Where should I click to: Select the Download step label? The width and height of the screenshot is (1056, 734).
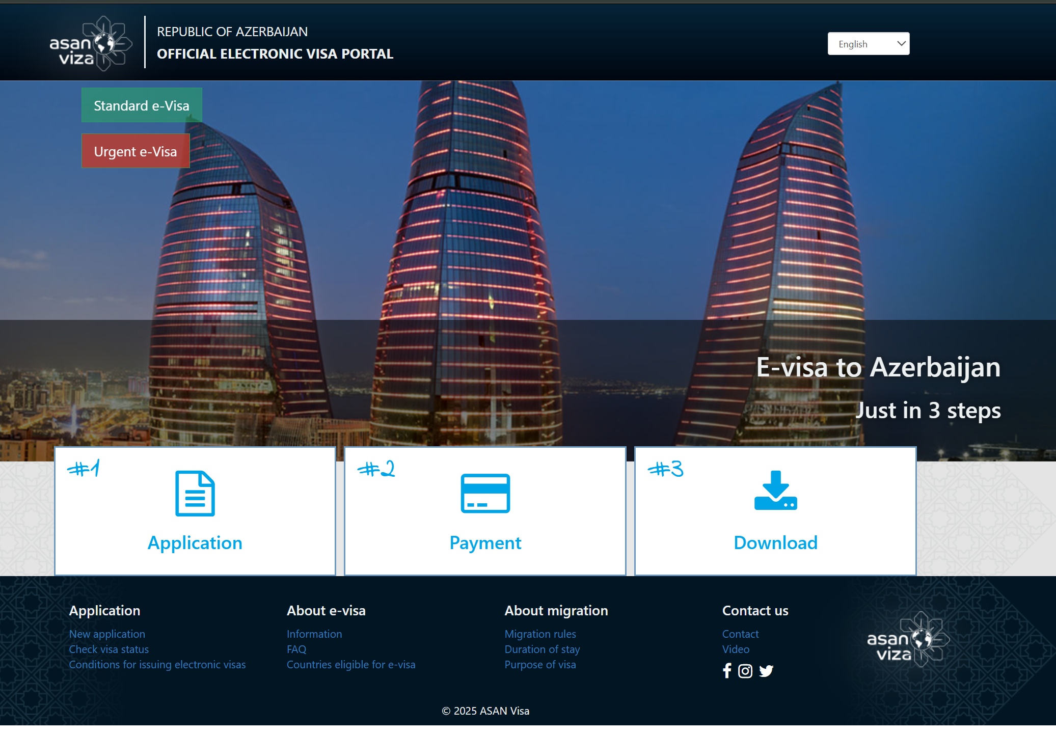(x=775, y=543)
